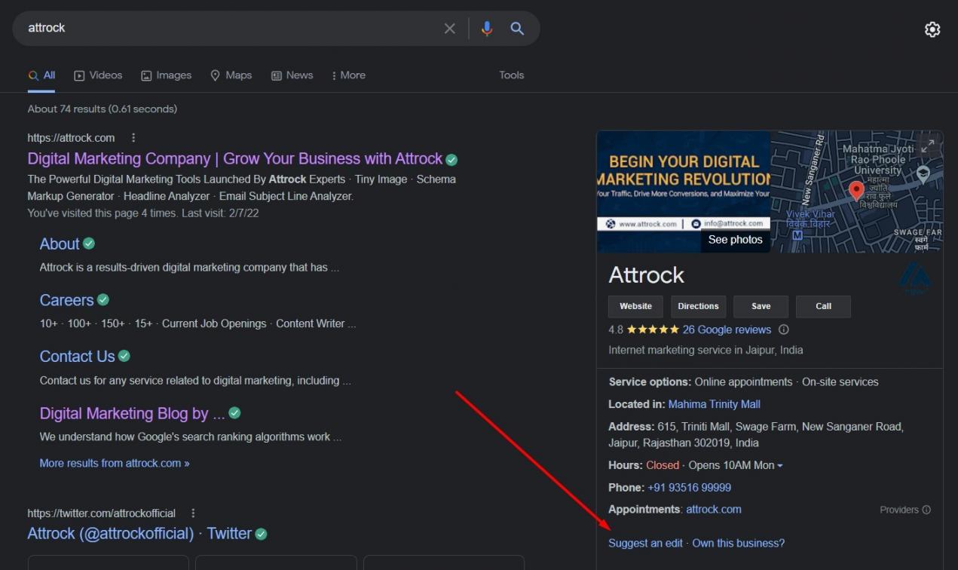Open the search Tools options

[511, 75]
